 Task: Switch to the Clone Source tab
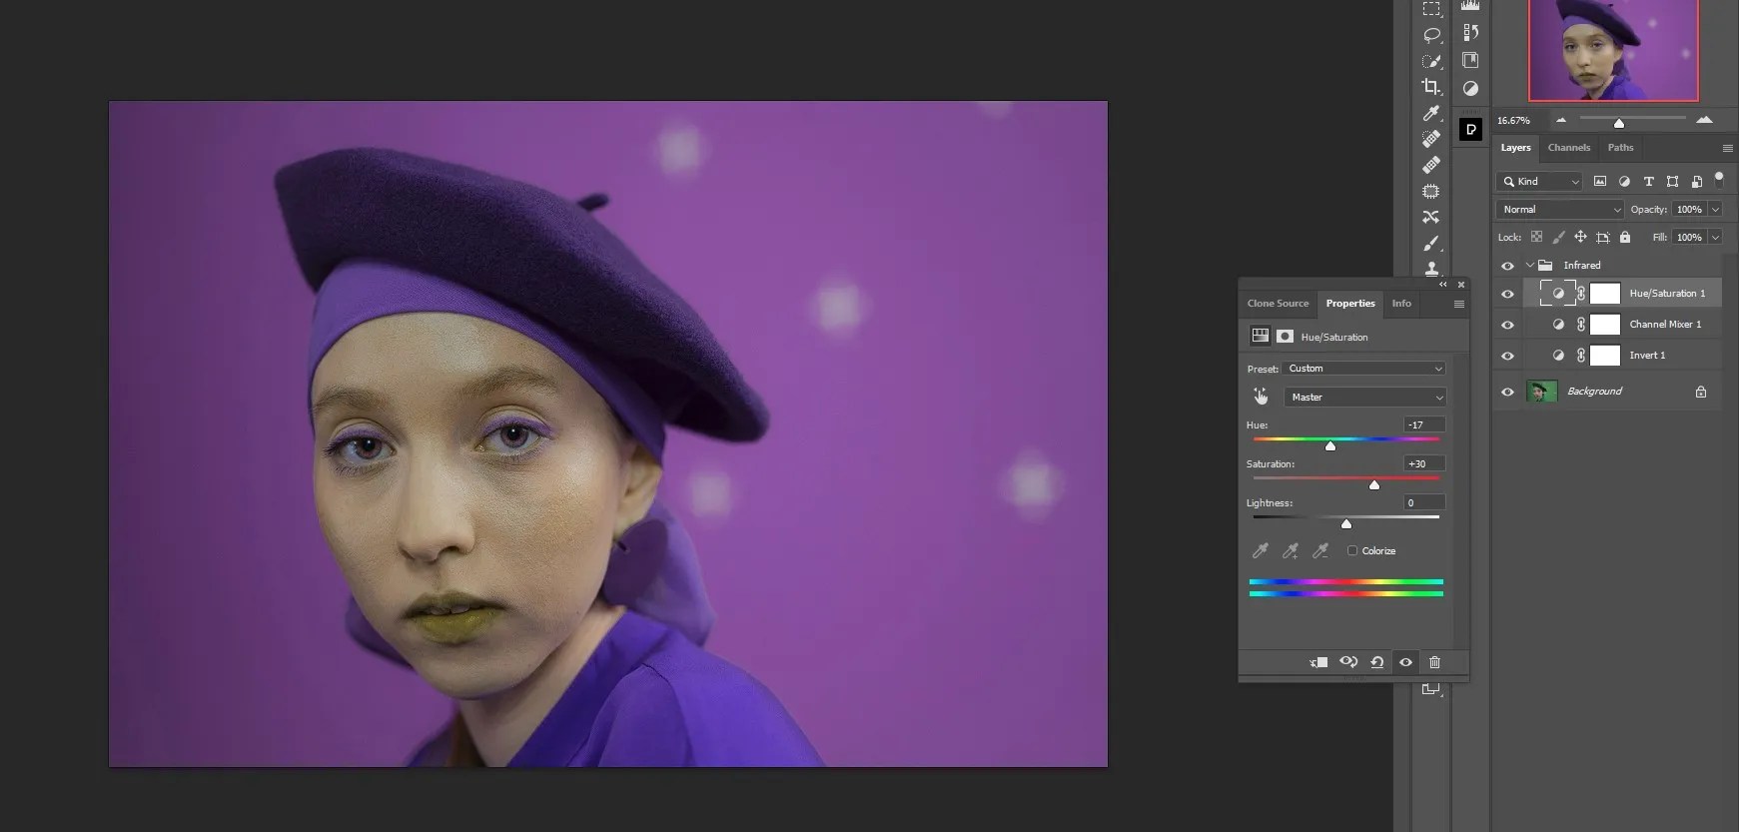1278,304
